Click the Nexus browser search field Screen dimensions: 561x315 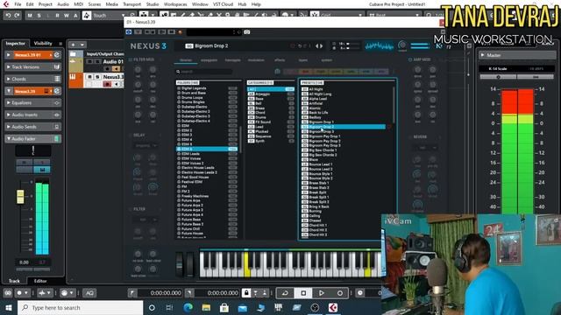coord(204,72)
